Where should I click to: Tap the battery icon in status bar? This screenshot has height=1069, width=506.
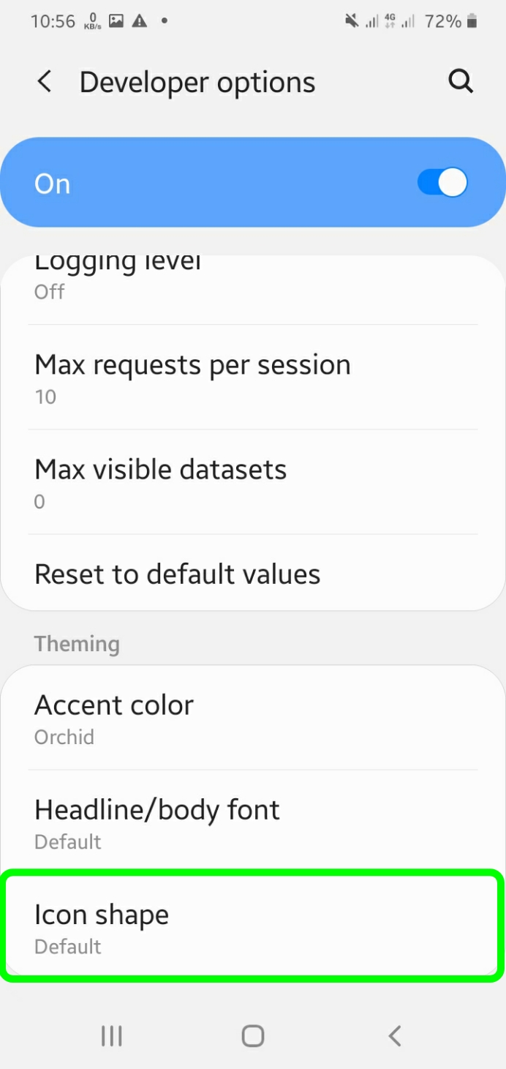pos(472,21)
